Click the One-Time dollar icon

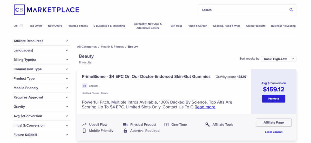tap(166, 125)
